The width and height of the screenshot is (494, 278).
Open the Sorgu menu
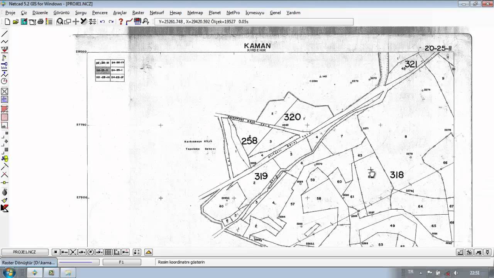tap(81, 13)
